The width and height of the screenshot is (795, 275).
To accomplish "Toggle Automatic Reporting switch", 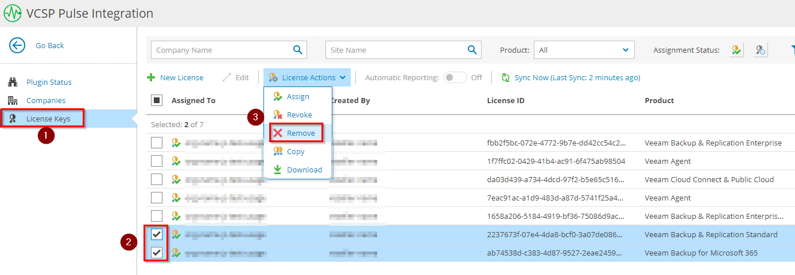I will tap(455, 77).
